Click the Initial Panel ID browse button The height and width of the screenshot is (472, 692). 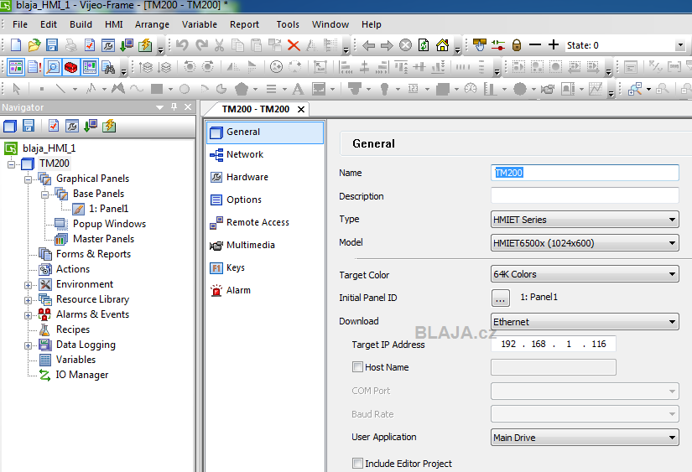[x=500, y=298]
